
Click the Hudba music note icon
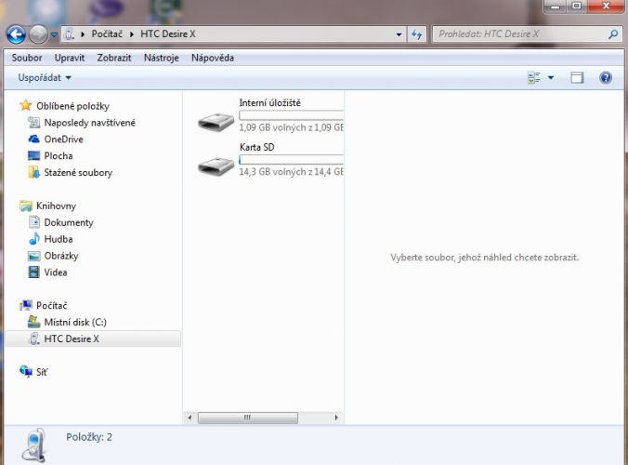click(x=34, y=238)
